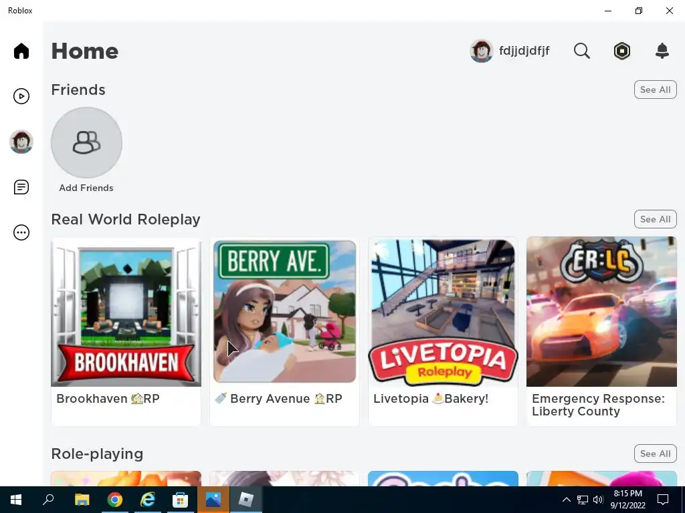Open the More ellipsis icon in sidebar
685x513 pixels.
(x=21, y=232)
